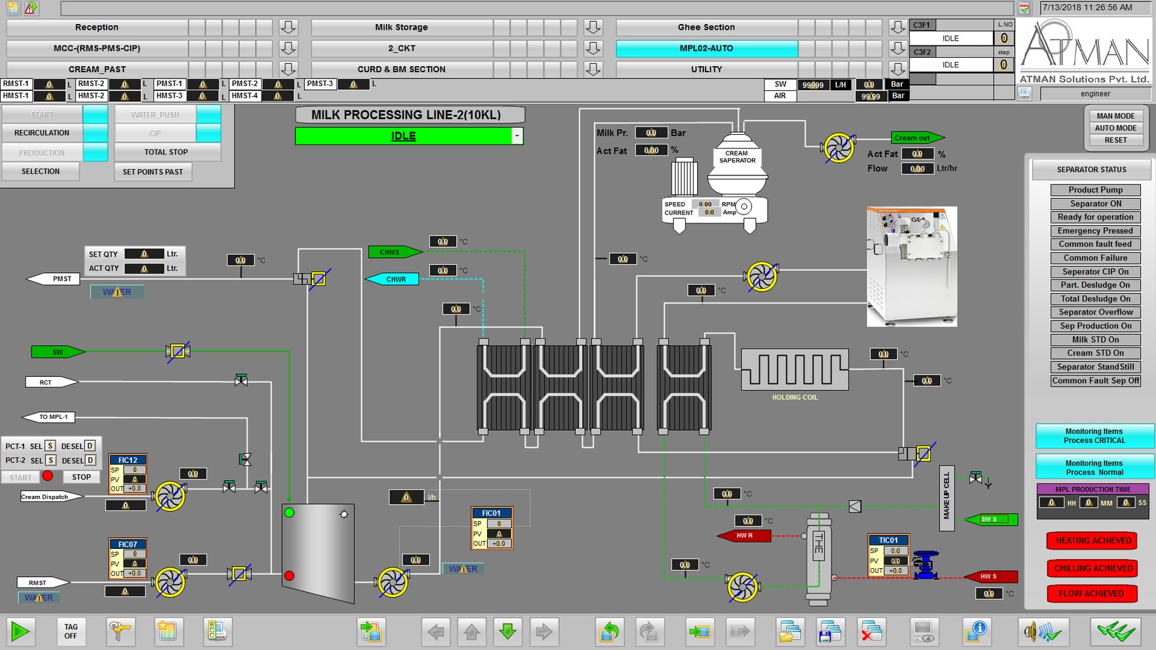Toggle the cyan indicator beside RECIRCULATION
The width and height of the screenshot is (1156, 650).
(96, 133)
